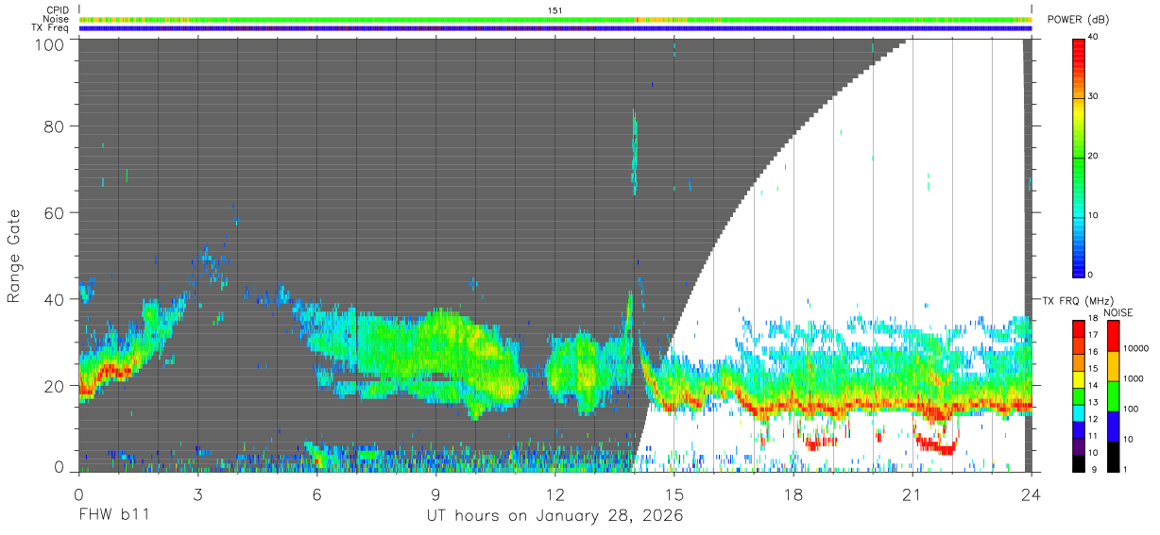Screen dimensions: 1160x535
Task: Click the blue TX Freq strip above the plot
Action: pos(555,28)
